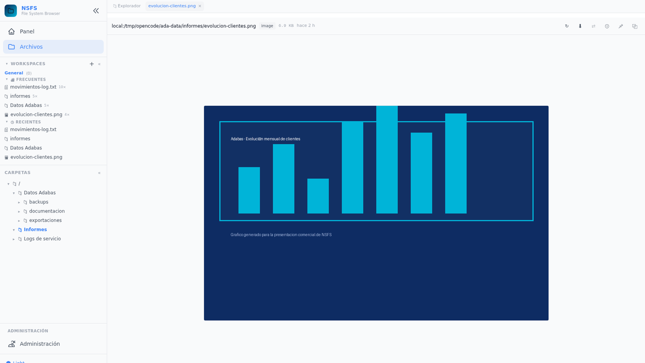Open the Archivos section
Screen dimensions: 645x363
pyautogui.click(x=53, y=47)
